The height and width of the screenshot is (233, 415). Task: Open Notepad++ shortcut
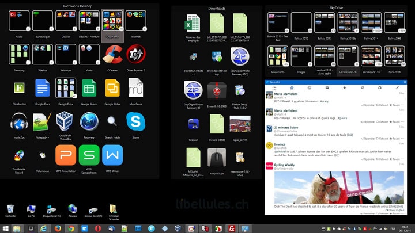coord(42,121)
